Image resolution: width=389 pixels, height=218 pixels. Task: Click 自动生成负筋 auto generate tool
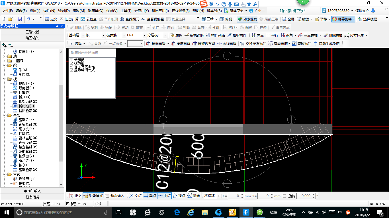[x=326, y=43]
